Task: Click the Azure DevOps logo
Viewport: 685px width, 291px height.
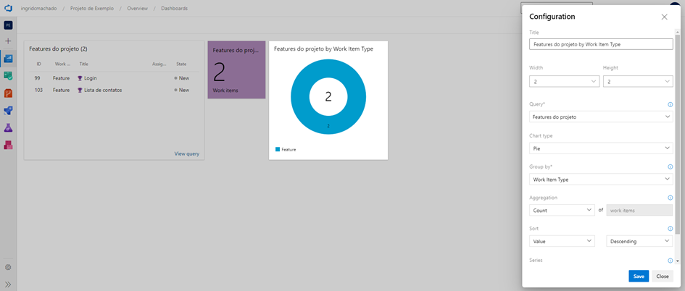Action: point(9,9)
